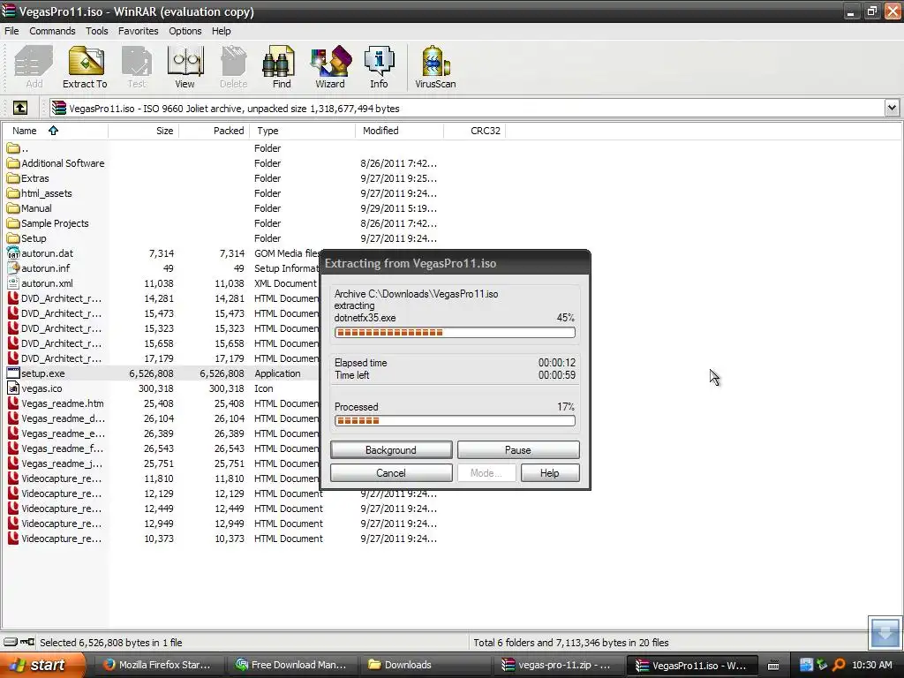Cancel the extraction
Screen dimensions: 904x678
tap(391, 473)
